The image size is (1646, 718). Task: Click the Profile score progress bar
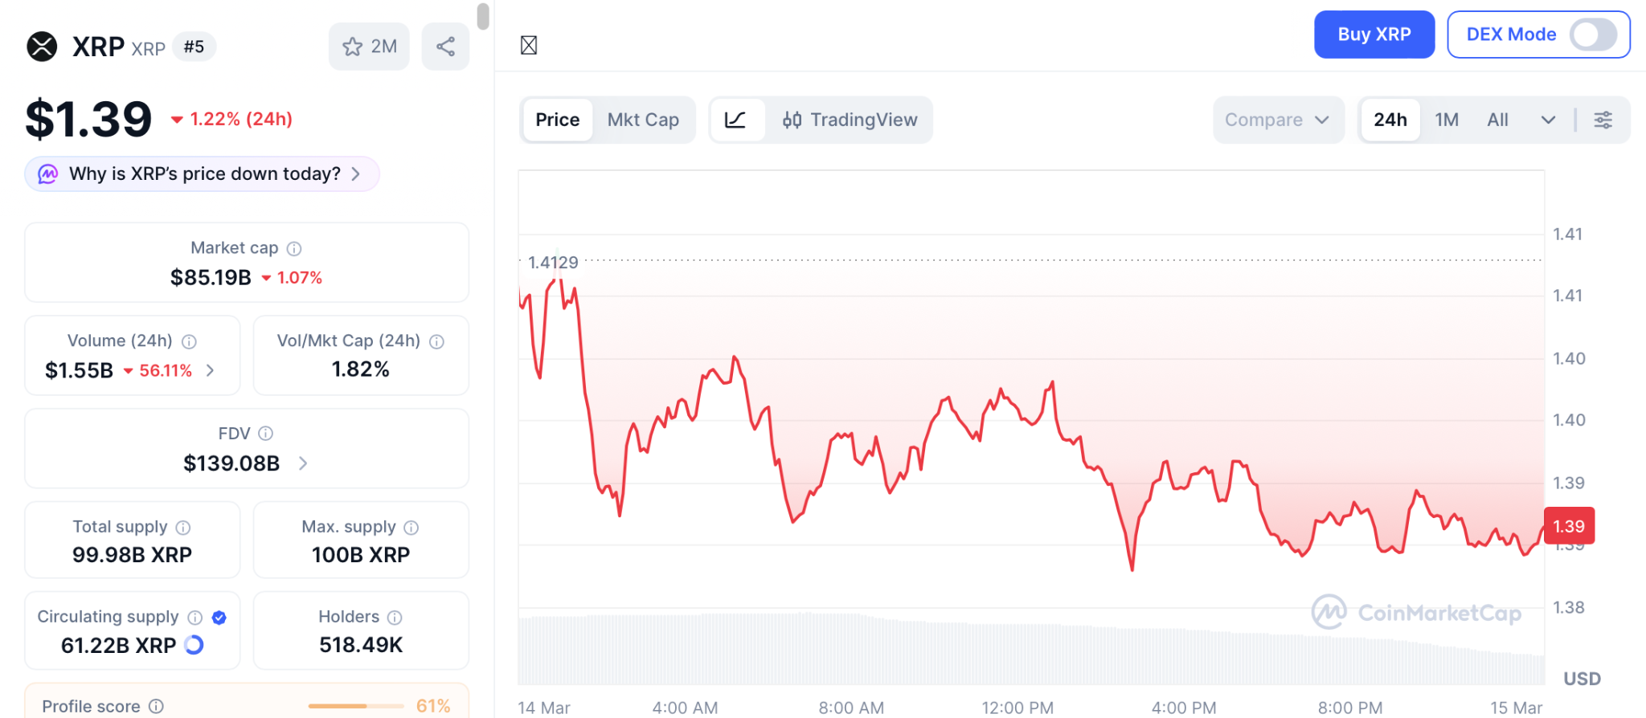355,706
